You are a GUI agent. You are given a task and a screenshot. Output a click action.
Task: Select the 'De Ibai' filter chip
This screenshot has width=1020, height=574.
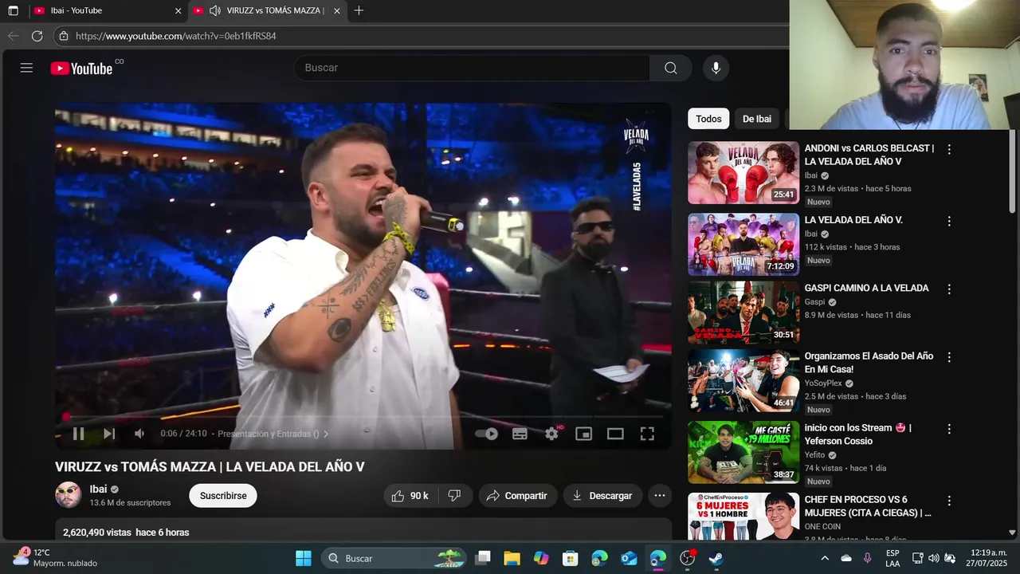pyautogui.click(x=756, y=119)
